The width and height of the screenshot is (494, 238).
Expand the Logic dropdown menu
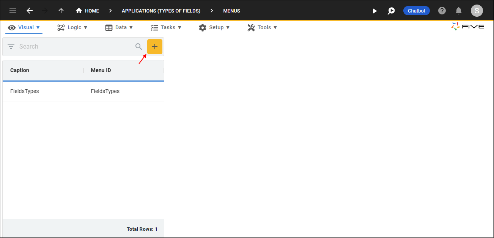[72, 27]
